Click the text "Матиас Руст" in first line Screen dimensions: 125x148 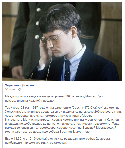coord(94,96)
